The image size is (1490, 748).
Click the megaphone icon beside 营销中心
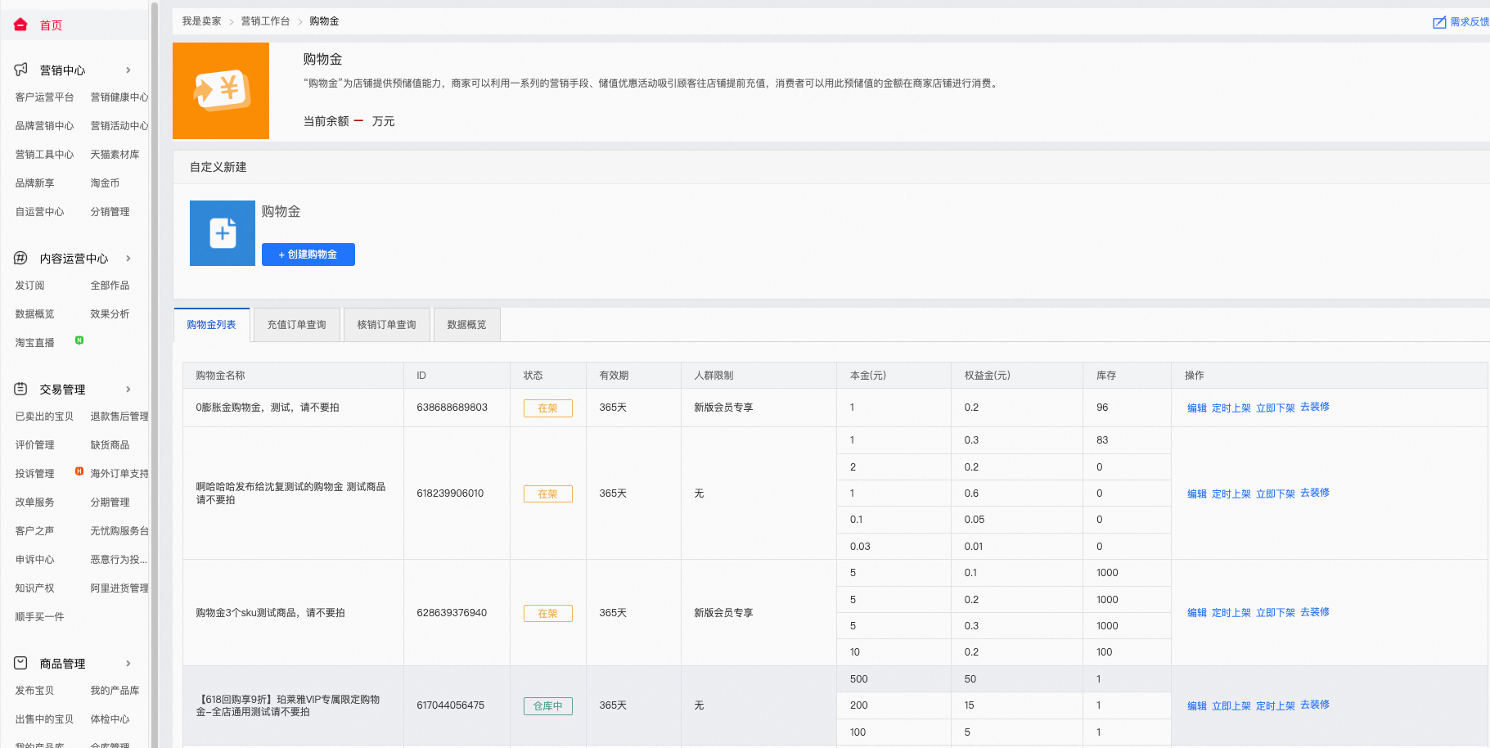coord(21,70)
